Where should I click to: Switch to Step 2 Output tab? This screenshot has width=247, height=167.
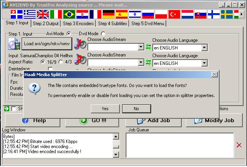(46, 24)
